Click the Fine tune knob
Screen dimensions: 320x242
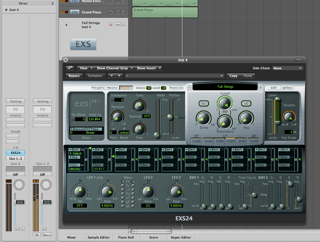139,129
